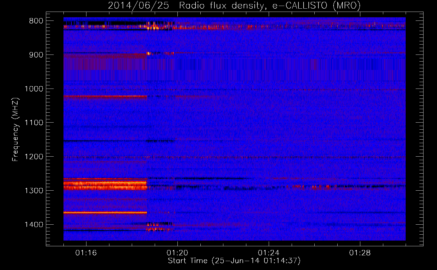
Task: Select the 1200 frequency tick label
Action: click(x=34, y=157)
